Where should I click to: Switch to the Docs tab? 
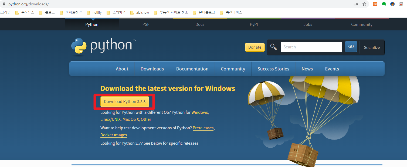200,24
